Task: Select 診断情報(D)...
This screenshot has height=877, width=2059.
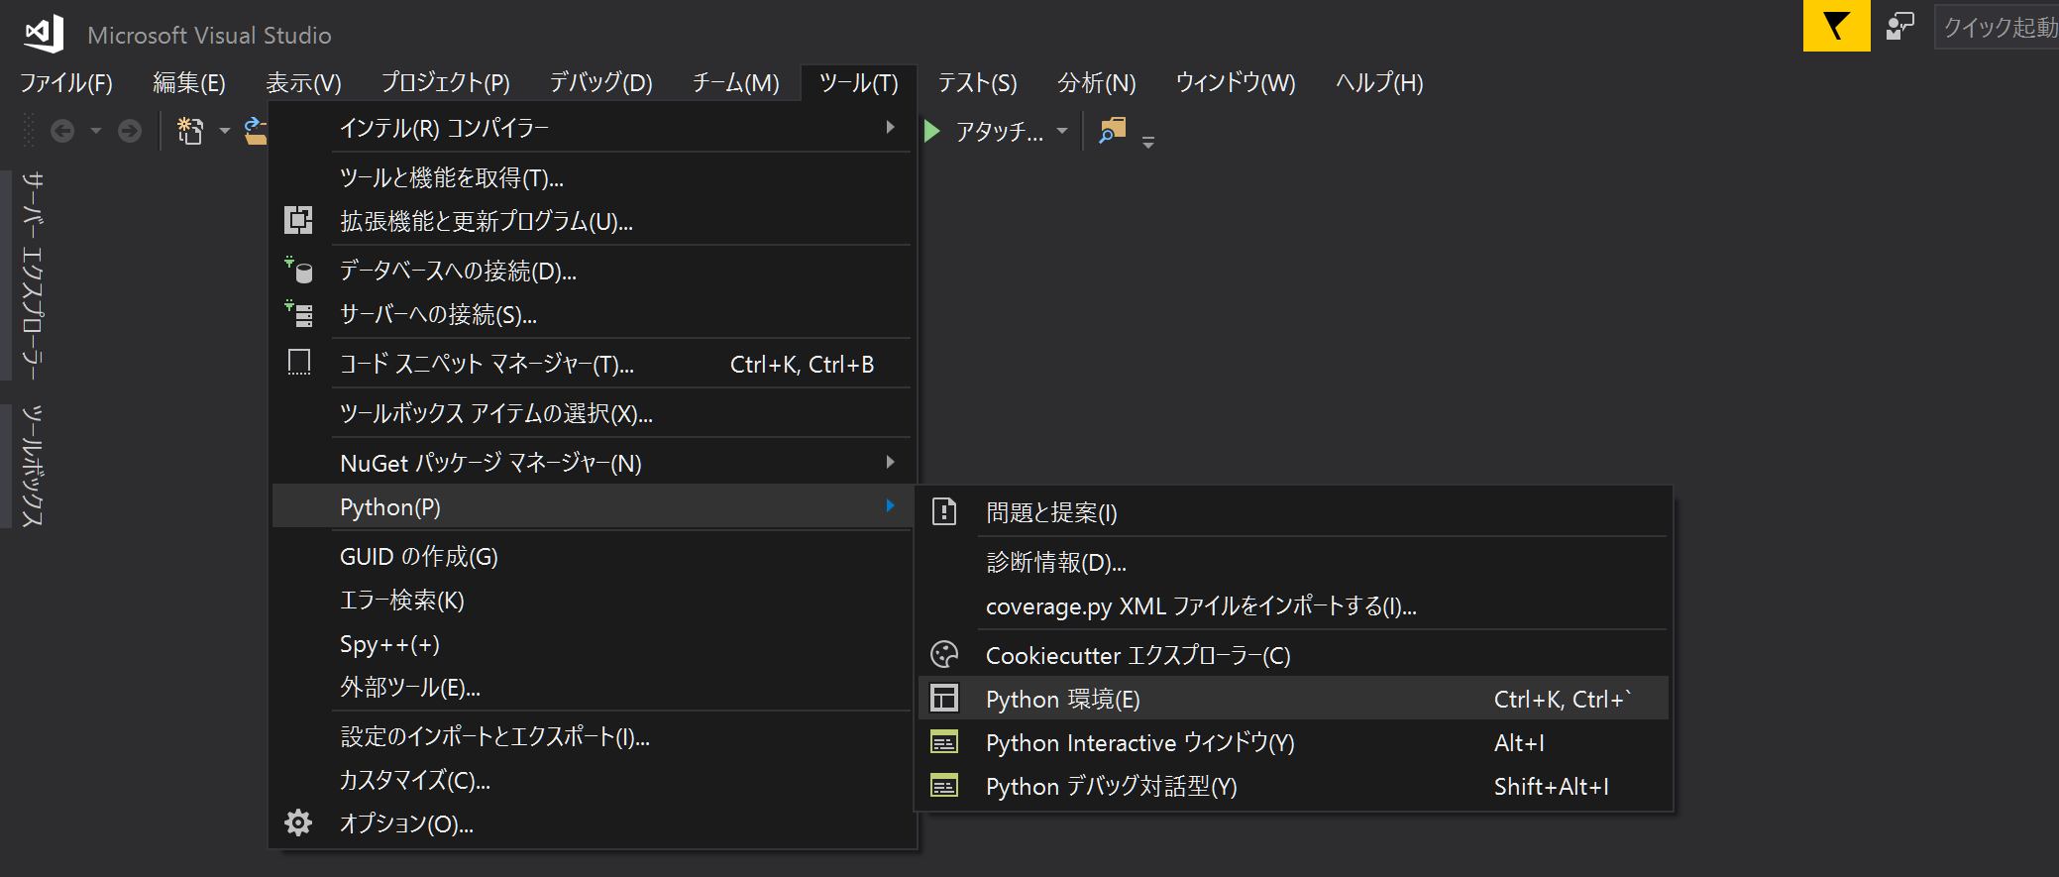Action: (x=1293, y=562)
